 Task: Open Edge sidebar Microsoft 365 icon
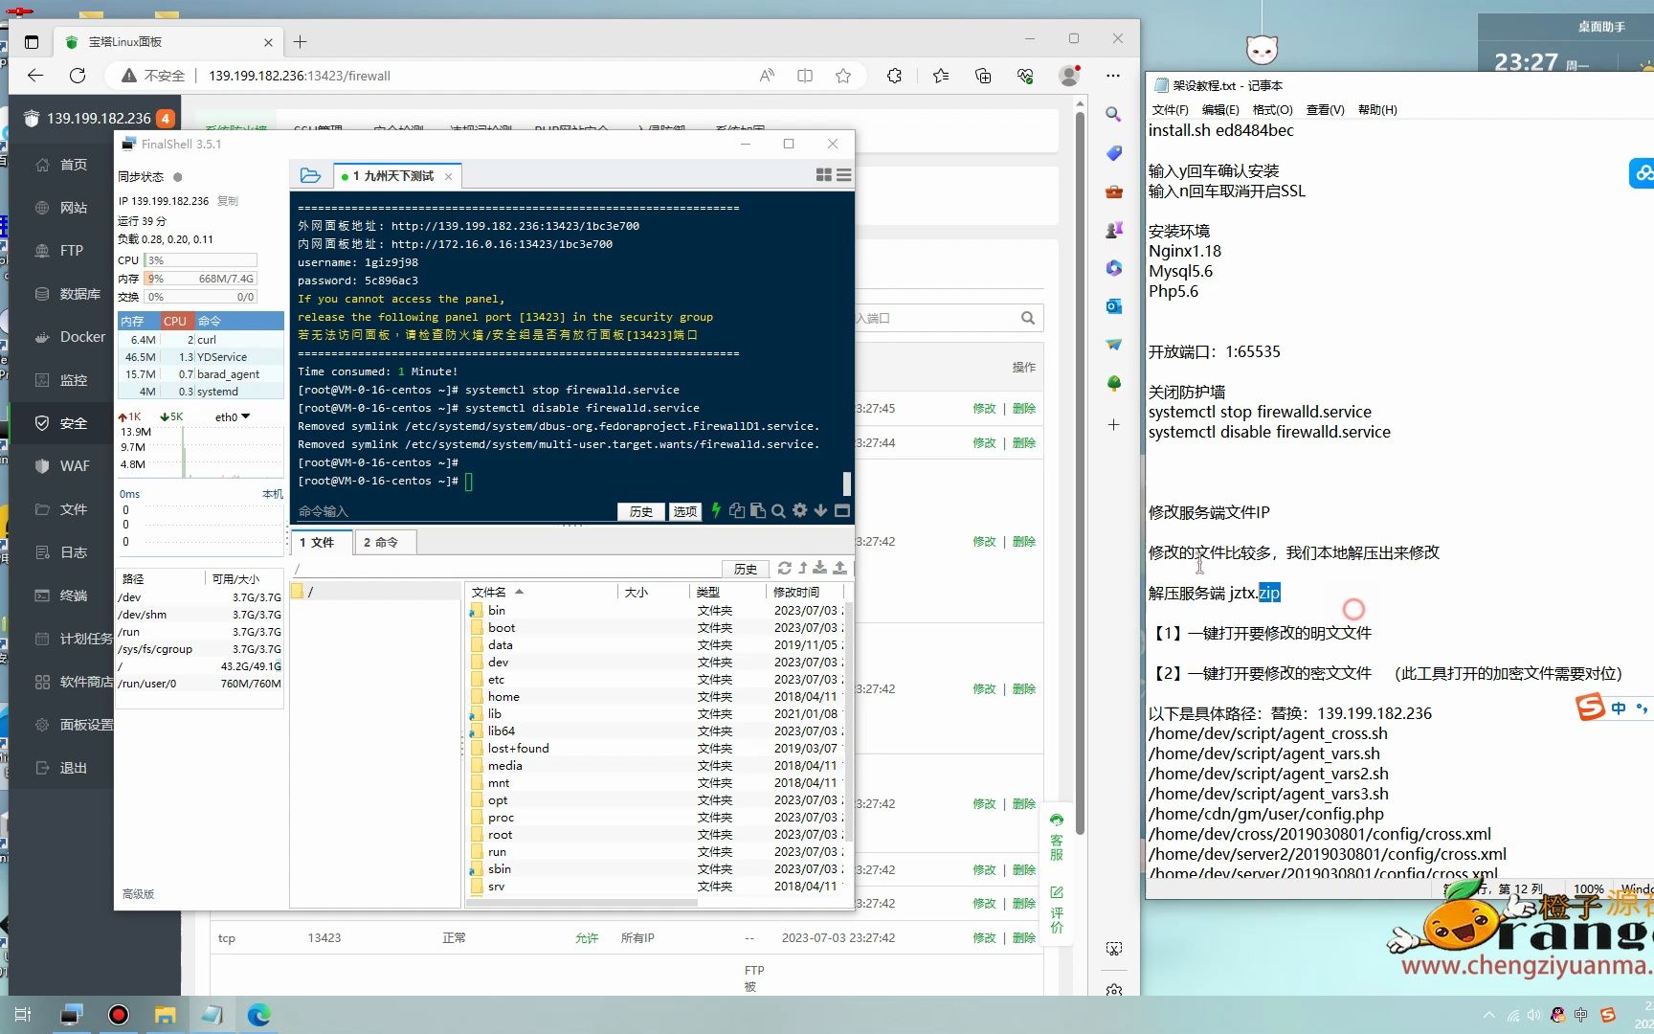pyautogui.click(x=1113, y=268)
